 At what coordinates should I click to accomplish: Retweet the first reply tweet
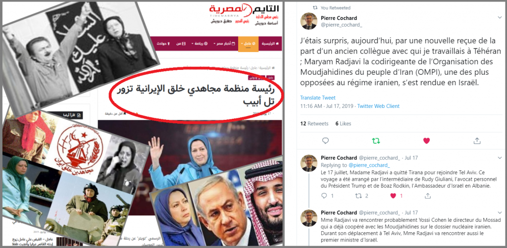[x=358, y=196]
